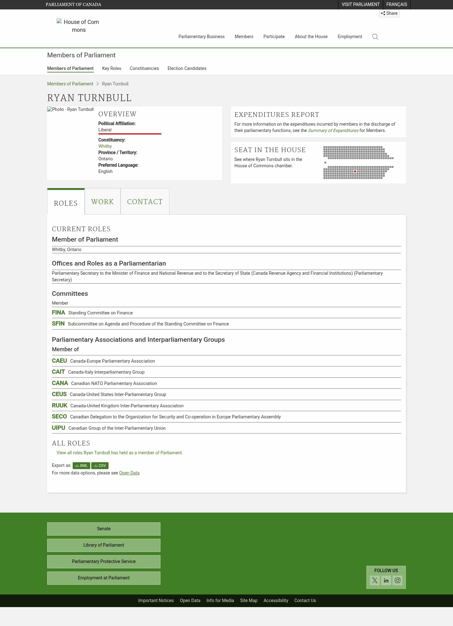
Task: Click the Seat in the House heading
Action: coord(270,150)
